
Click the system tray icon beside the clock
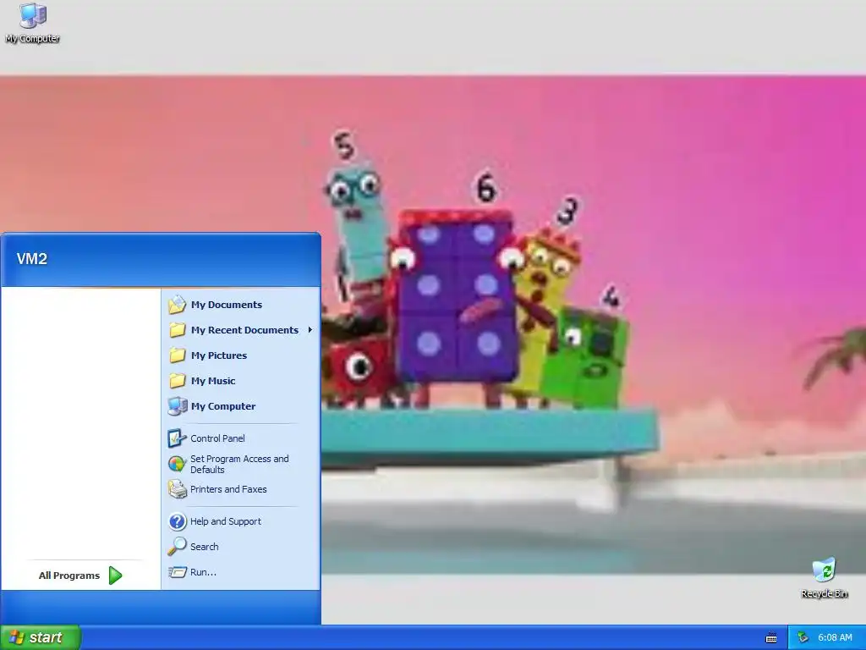tap(803, 638)
